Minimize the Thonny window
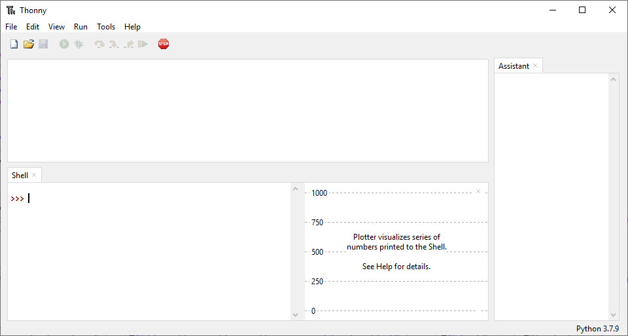Screen dimensions: 628x336 553,10
